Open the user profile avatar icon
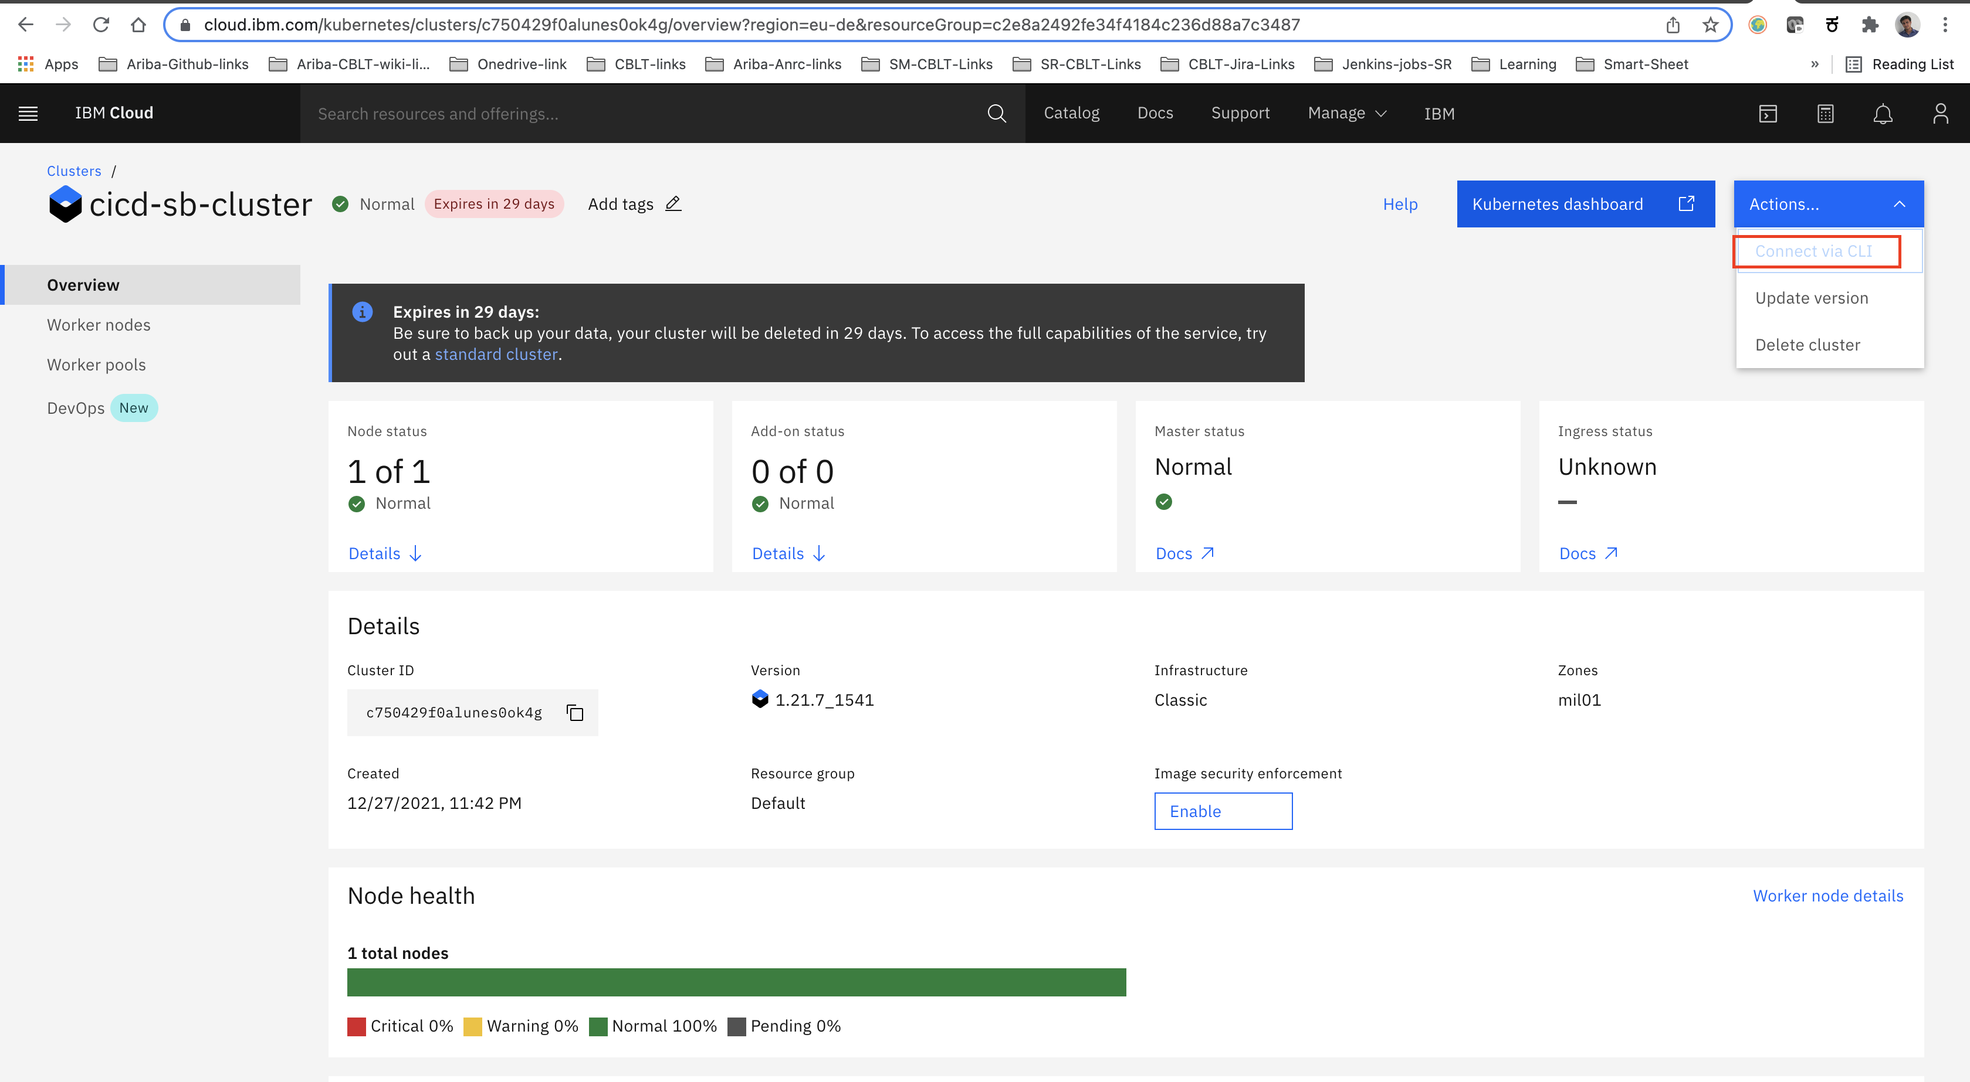The width and height of the screenshot is (1970, 1082). click(1940, 114)
